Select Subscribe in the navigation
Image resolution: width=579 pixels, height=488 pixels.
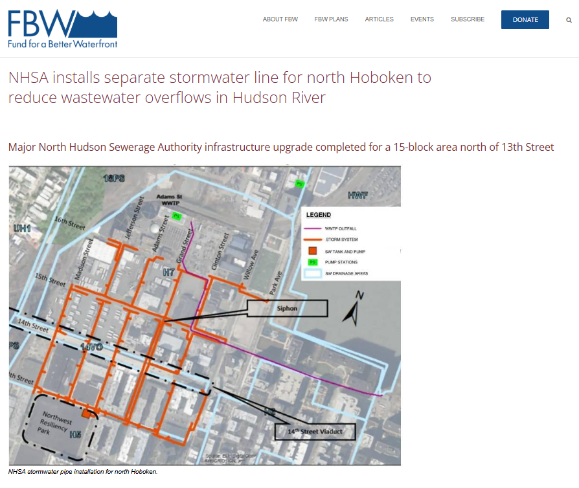pyautogui.click(x=468, y=19)
